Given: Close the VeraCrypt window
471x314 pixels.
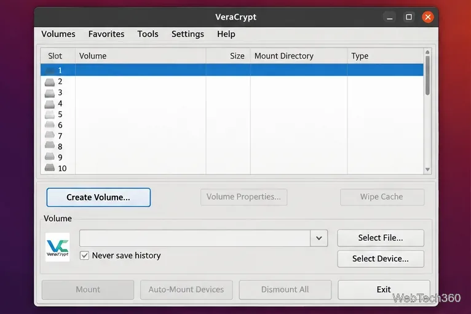Looking at the screenshot, I should coord(428,17).
